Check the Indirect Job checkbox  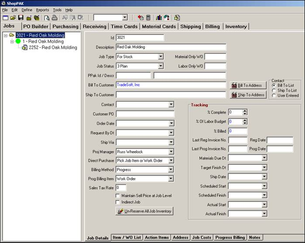118,202
